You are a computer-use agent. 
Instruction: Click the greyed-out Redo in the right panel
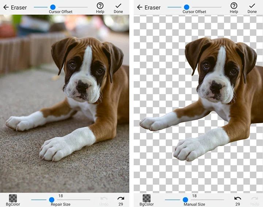[254, 200]
